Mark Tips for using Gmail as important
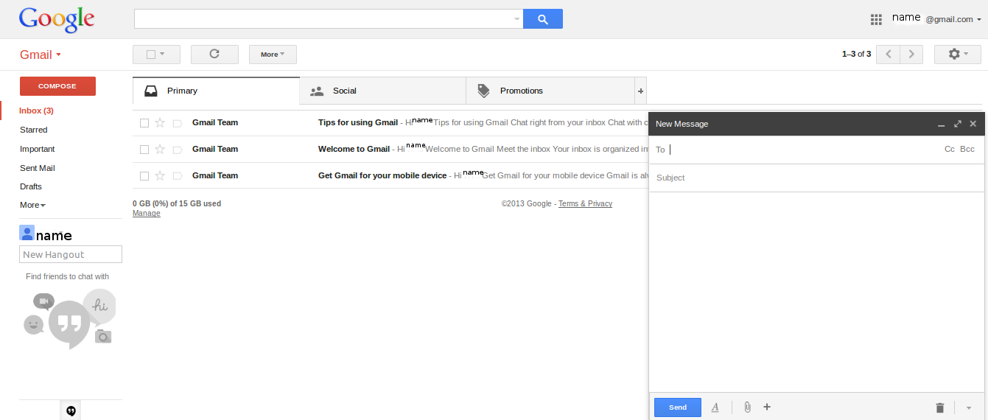 pos(177,123)
